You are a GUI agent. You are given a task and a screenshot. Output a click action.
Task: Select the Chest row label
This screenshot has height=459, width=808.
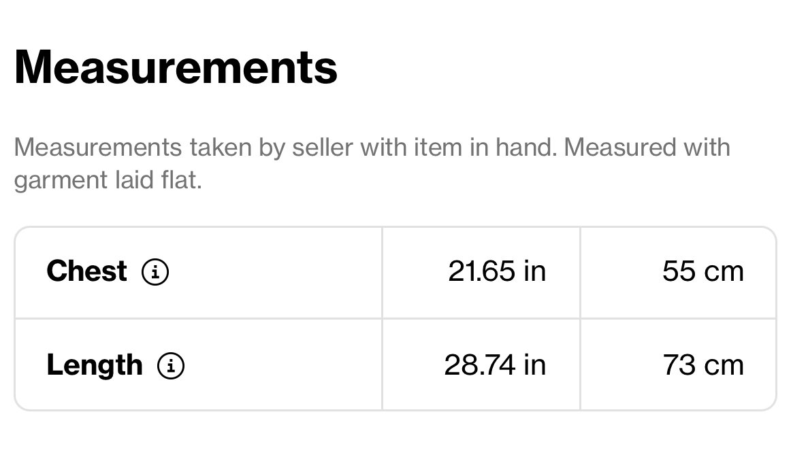tap(86, 271)
